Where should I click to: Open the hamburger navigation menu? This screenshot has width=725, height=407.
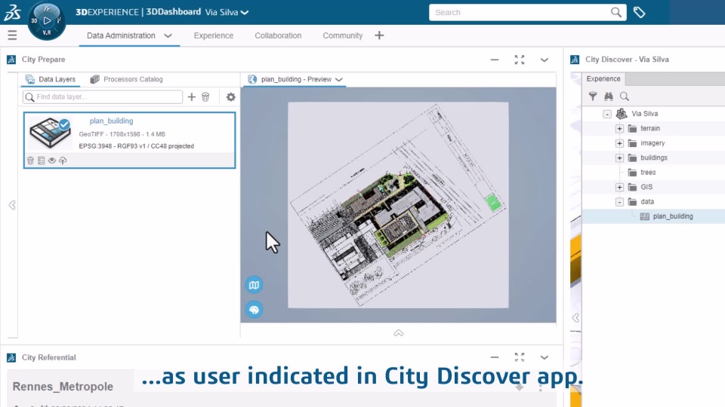coord(13,35)
